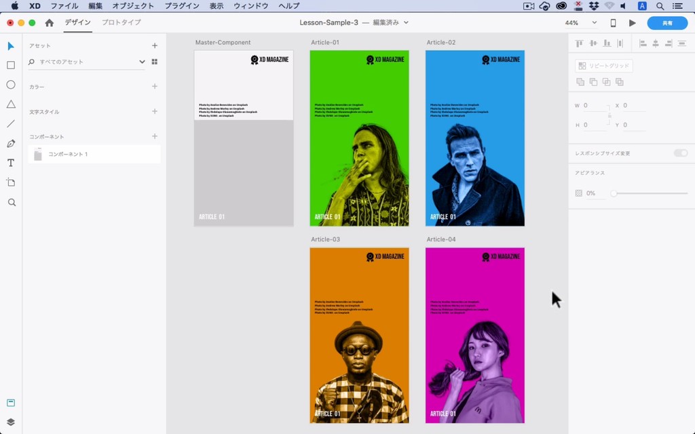The width and height of the screenshot is (695, 434).
Task: Select the Select arrow tool
Action: [x=11, y=46]
